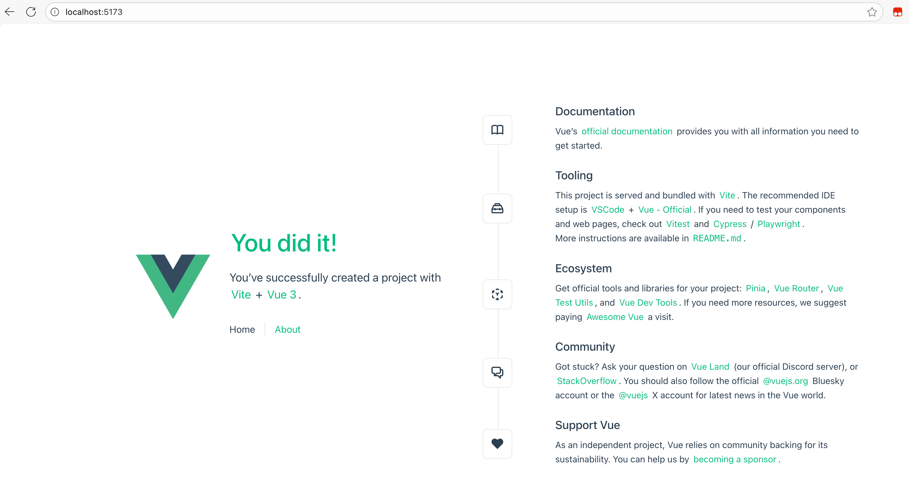Bookmark this page with the star icon
The height and width of the screenshot is (485, 909).
point(871,12)
